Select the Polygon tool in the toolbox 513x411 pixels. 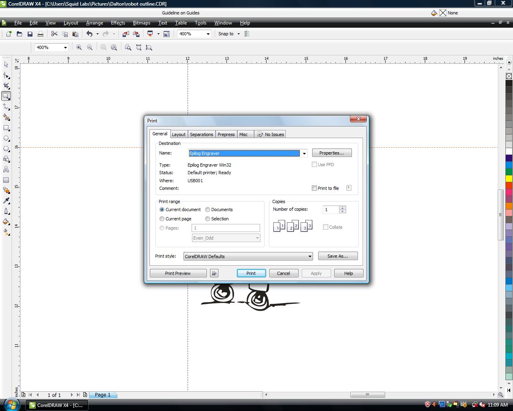tap(6, 149)
